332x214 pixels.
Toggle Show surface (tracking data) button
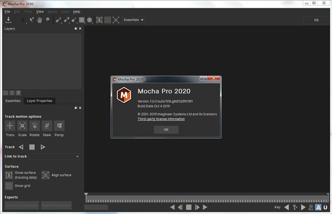click(9, 175)
